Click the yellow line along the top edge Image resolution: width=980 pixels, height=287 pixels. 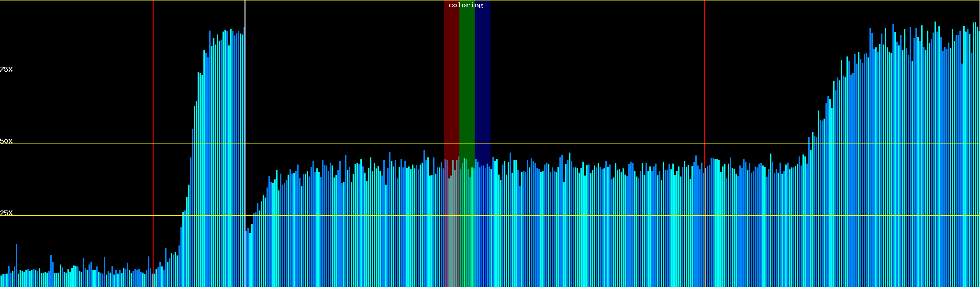tap(574, 0)
